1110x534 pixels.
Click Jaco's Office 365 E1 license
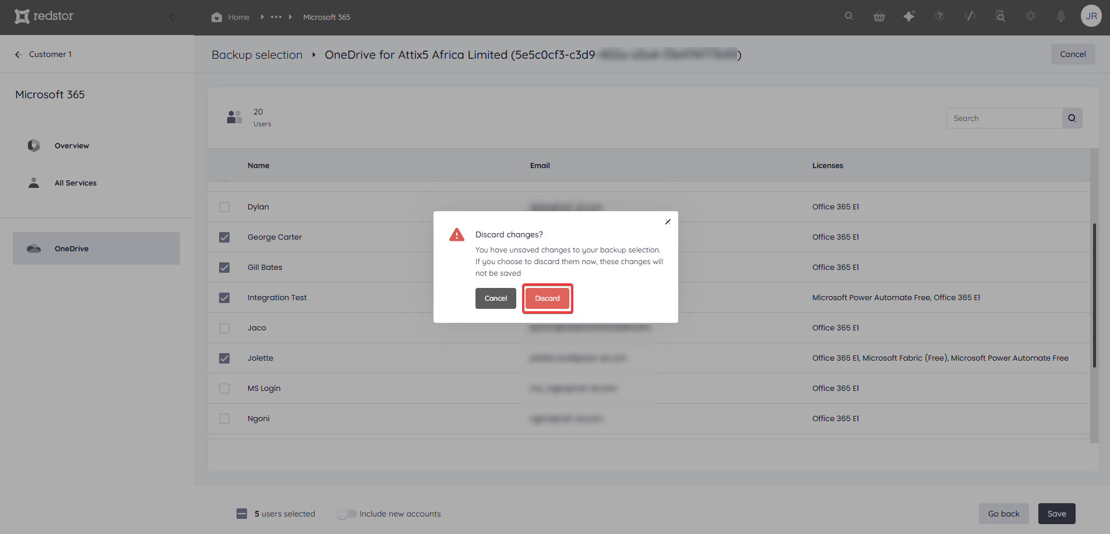coord(836,328)
